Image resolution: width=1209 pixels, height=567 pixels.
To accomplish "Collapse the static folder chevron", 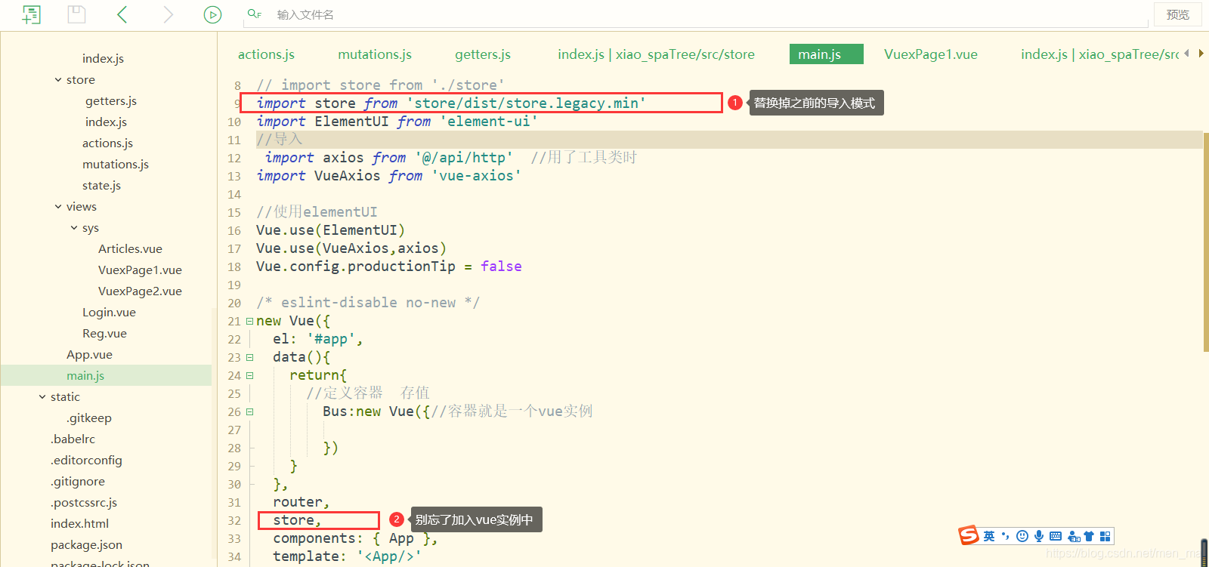I will 42,396.
